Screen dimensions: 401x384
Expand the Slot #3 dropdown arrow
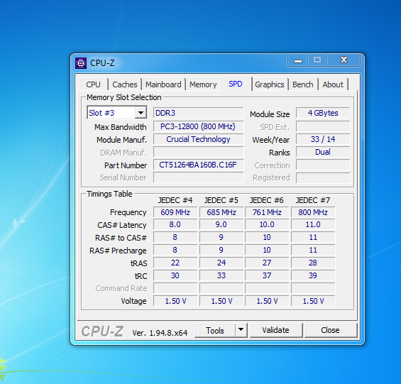coord(141,113)
